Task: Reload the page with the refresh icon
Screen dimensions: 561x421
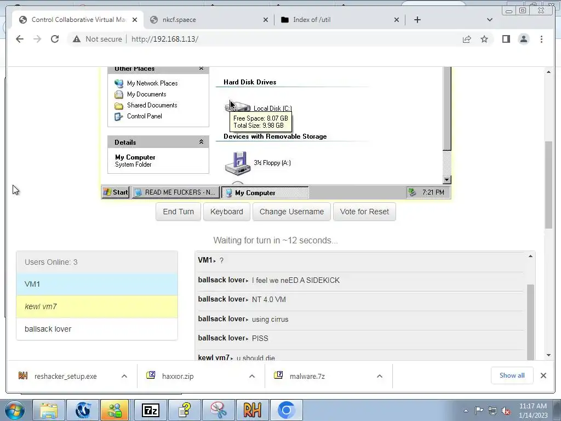Action: click(55, 39)
